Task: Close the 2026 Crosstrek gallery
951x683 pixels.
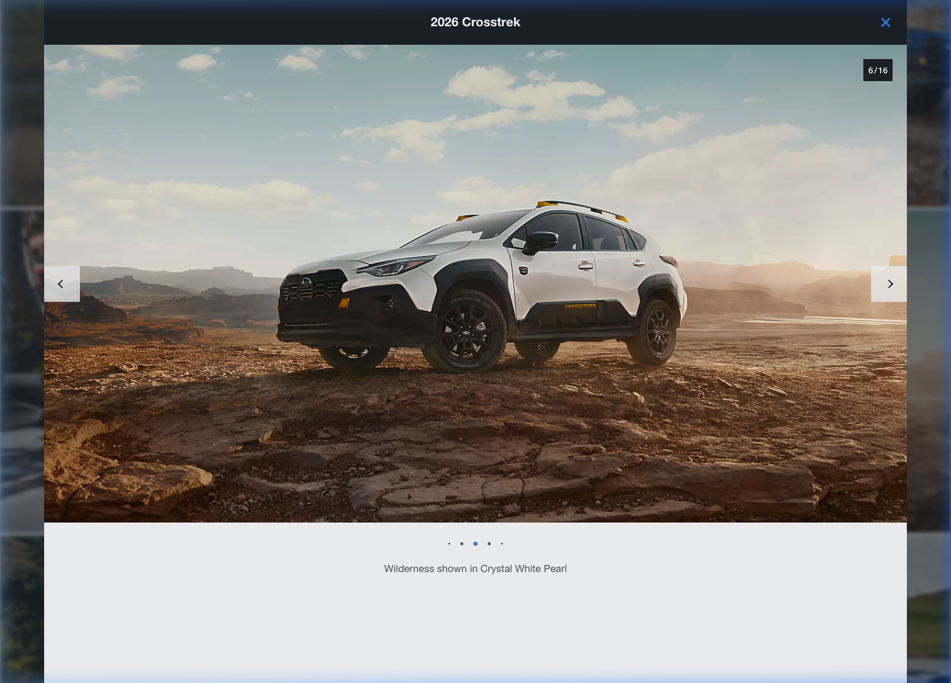Action: (885, 23)
